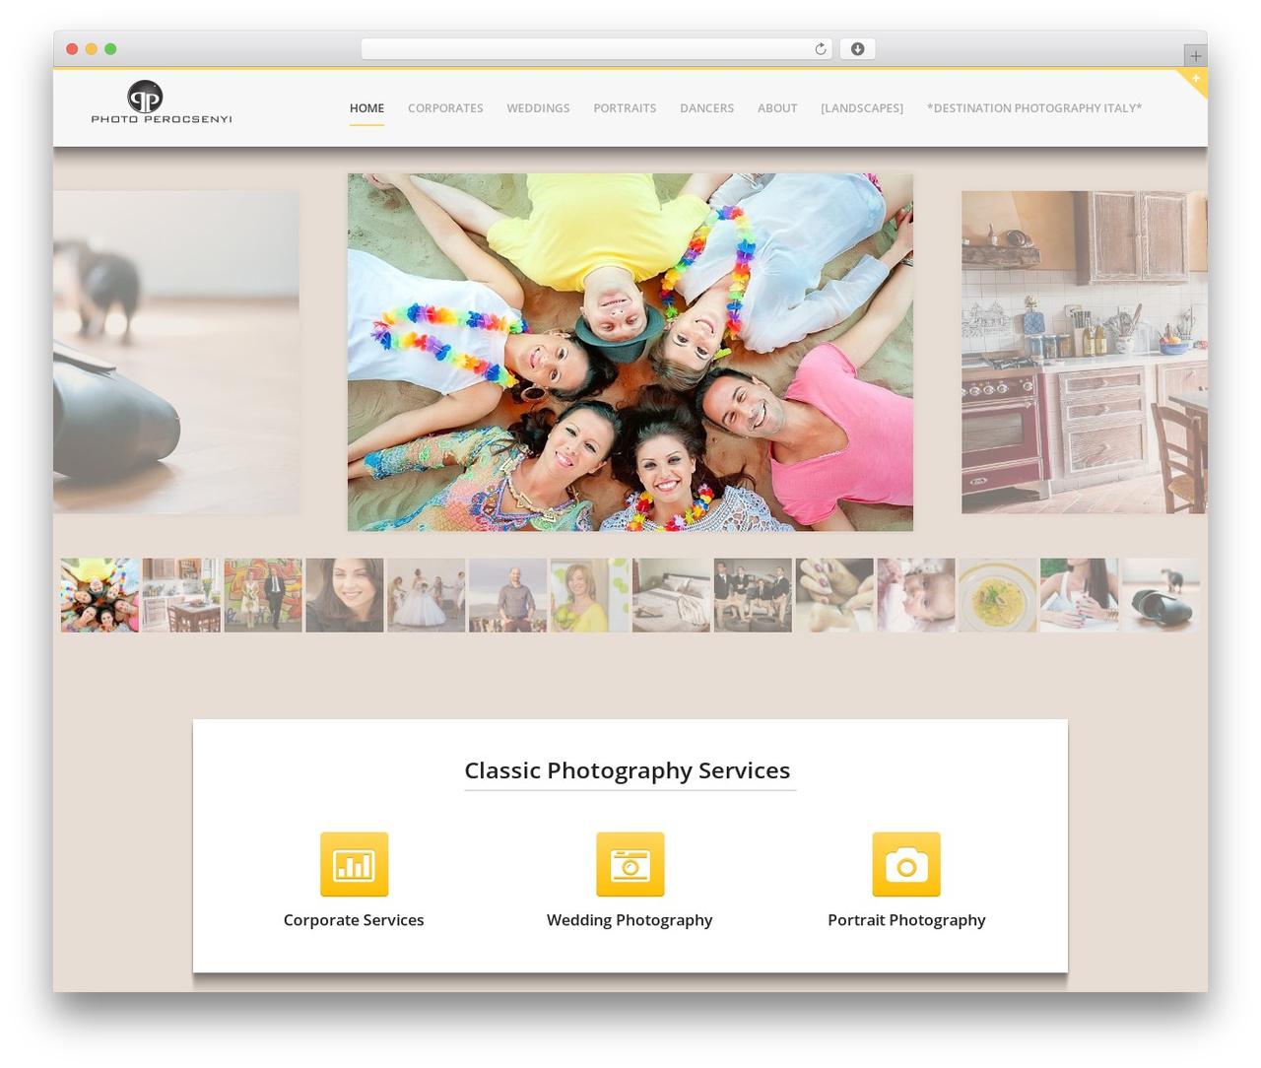Open the [Landscapes] menu page

862,108
